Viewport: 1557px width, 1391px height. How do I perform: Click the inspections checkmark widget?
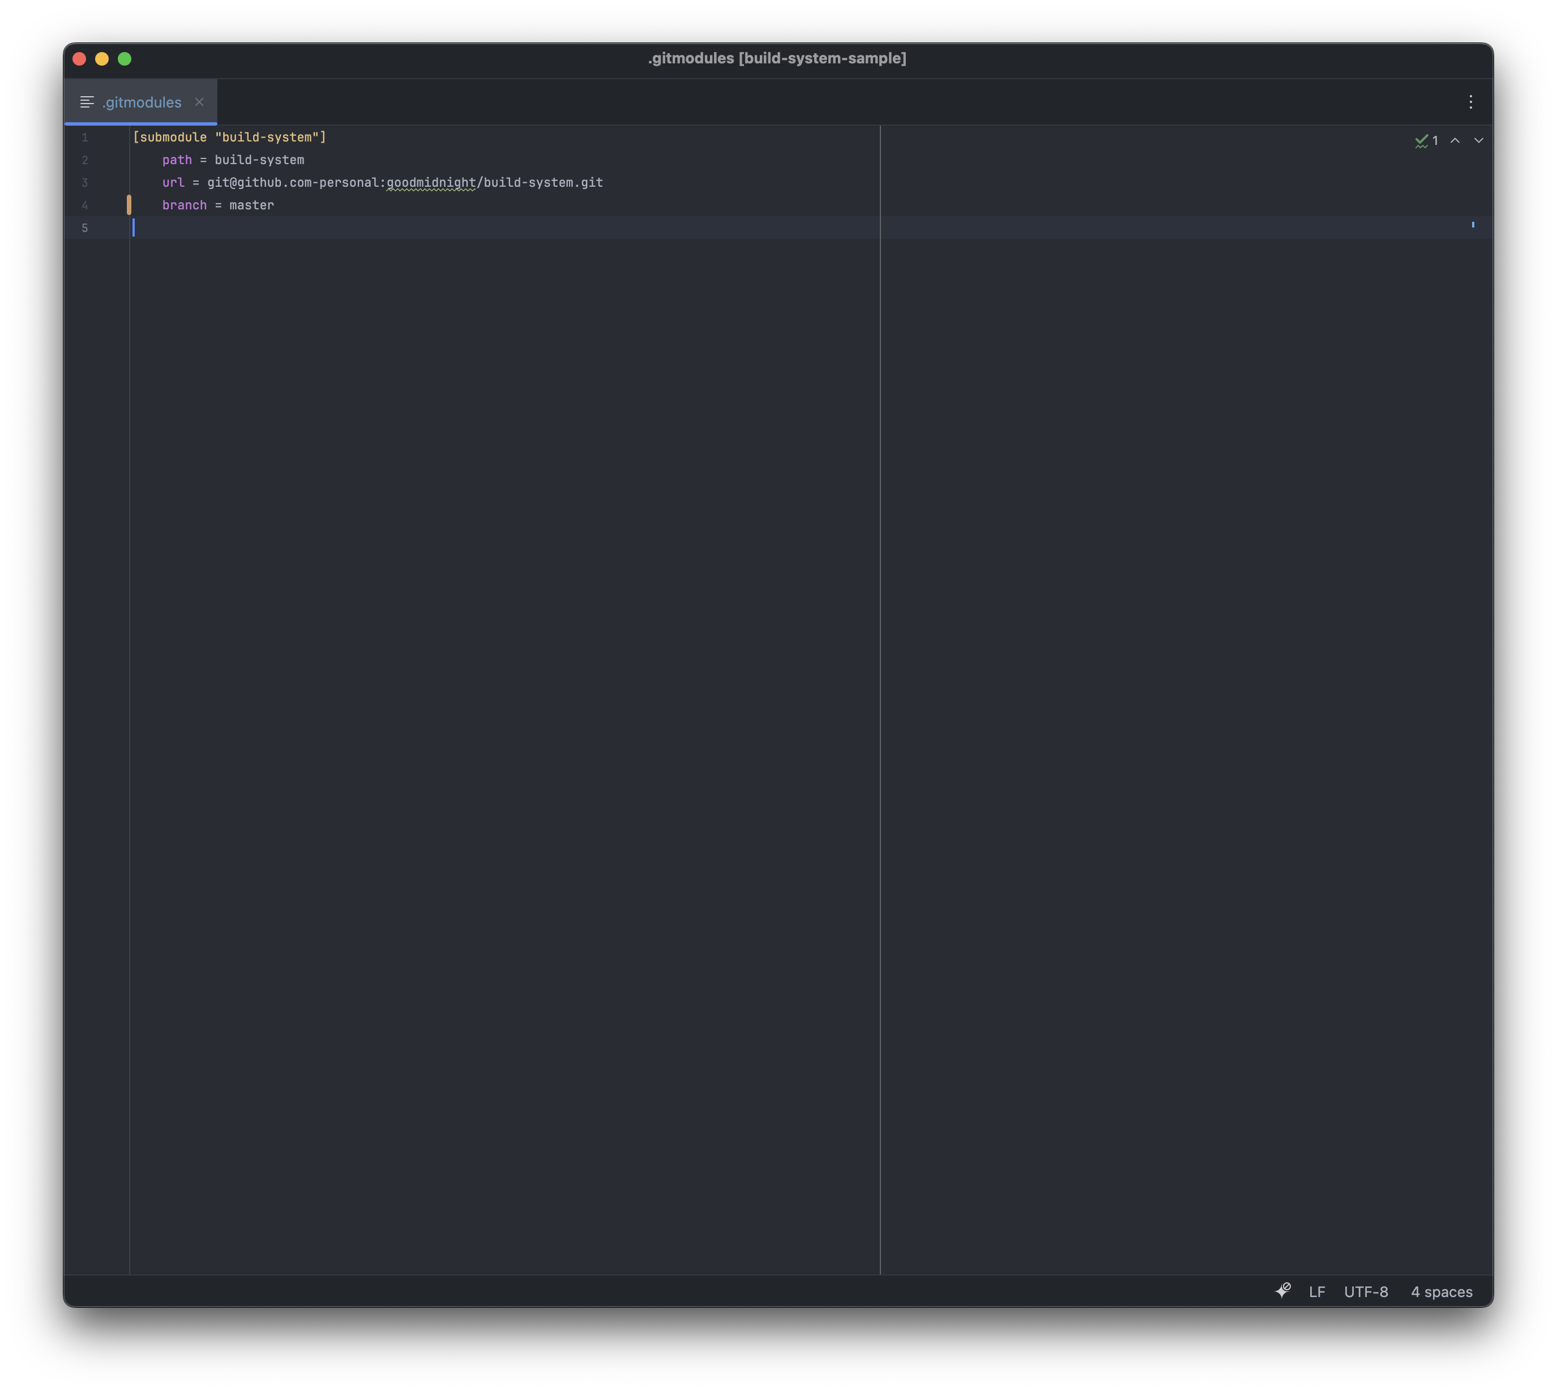tap(1426, 141)
